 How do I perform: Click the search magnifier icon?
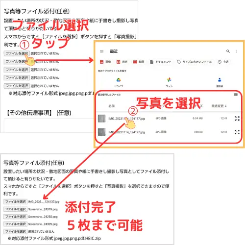228,51
